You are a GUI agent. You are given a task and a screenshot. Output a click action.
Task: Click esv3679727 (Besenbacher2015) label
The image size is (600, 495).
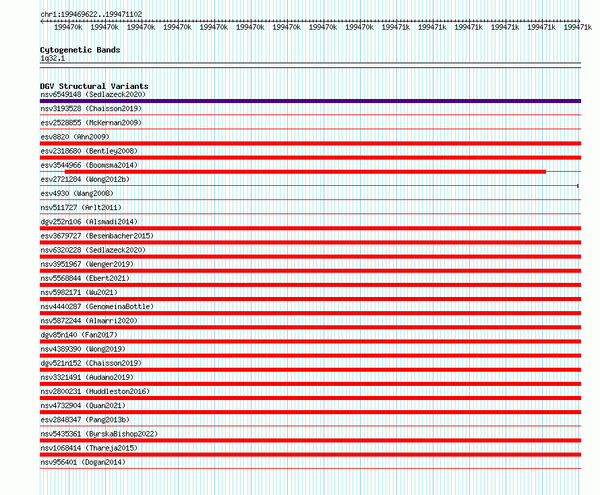[x=97, y=236]
